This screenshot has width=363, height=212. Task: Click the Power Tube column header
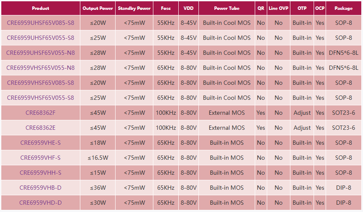point(226,8)
